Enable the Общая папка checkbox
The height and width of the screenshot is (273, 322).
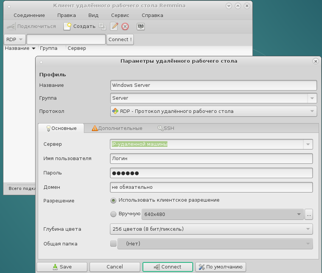pos(113,244)
